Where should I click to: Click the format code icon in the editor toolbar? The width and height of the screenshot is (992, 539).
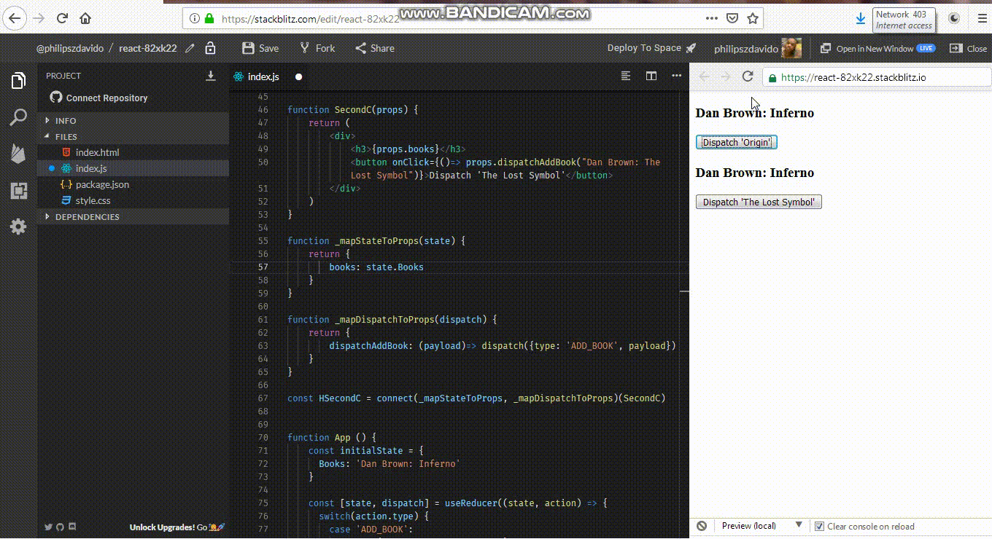click(626, 76)
